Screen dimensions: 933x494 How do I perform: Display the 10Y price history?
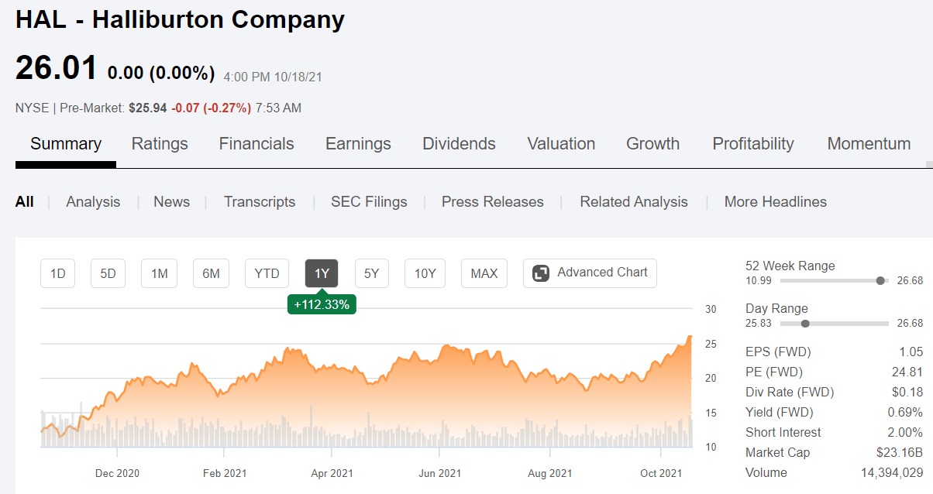pyautogui.click(x=425, y=273)
